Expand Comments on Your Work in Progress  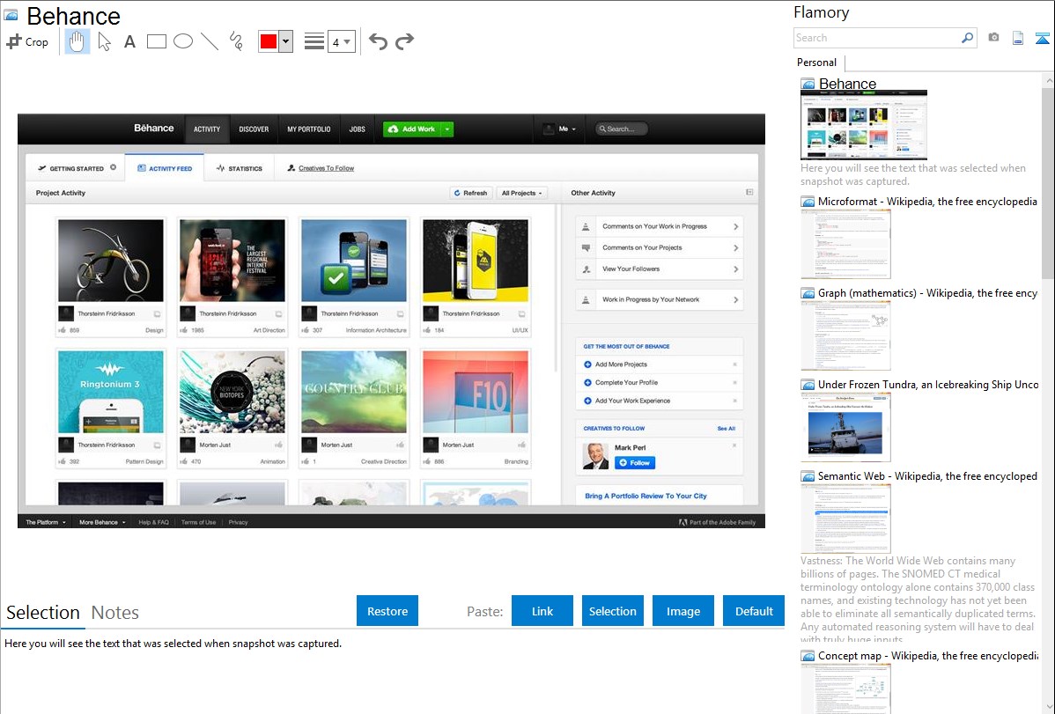(660, 227)
